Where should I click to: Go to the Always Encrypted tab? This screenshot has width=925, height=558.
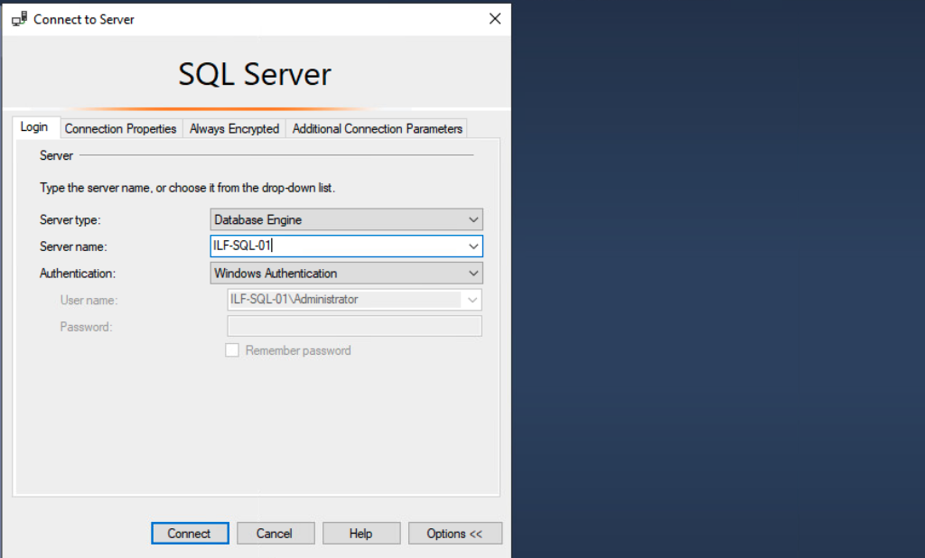tap(234, 129)
